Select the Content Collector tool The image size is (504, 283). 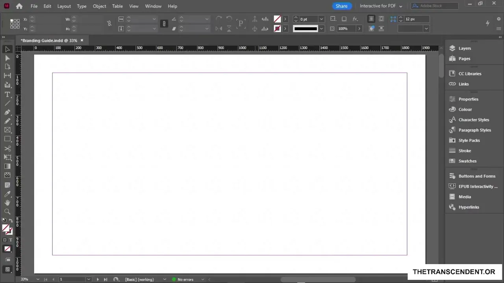click(7, 85)
